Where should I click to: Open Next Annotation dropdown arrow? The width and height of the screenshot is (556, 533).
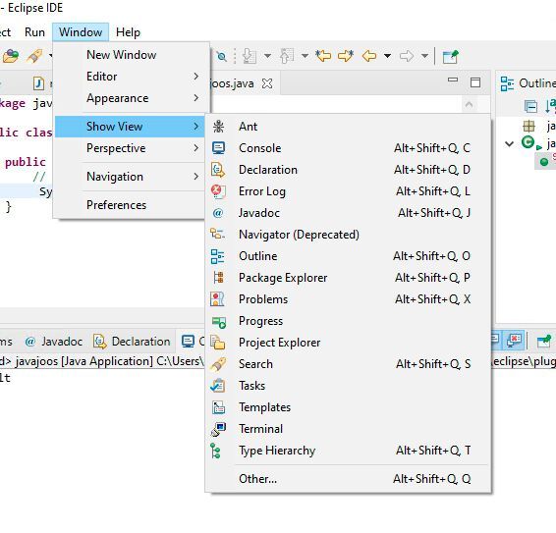268,56
